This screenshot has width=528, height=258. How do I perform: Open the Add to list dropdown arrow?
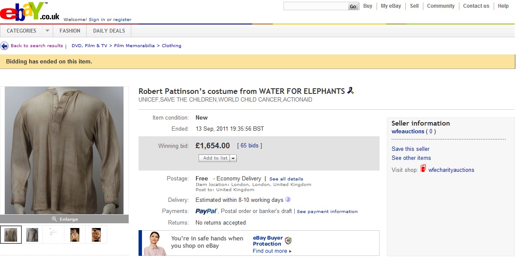click(233, 158)
